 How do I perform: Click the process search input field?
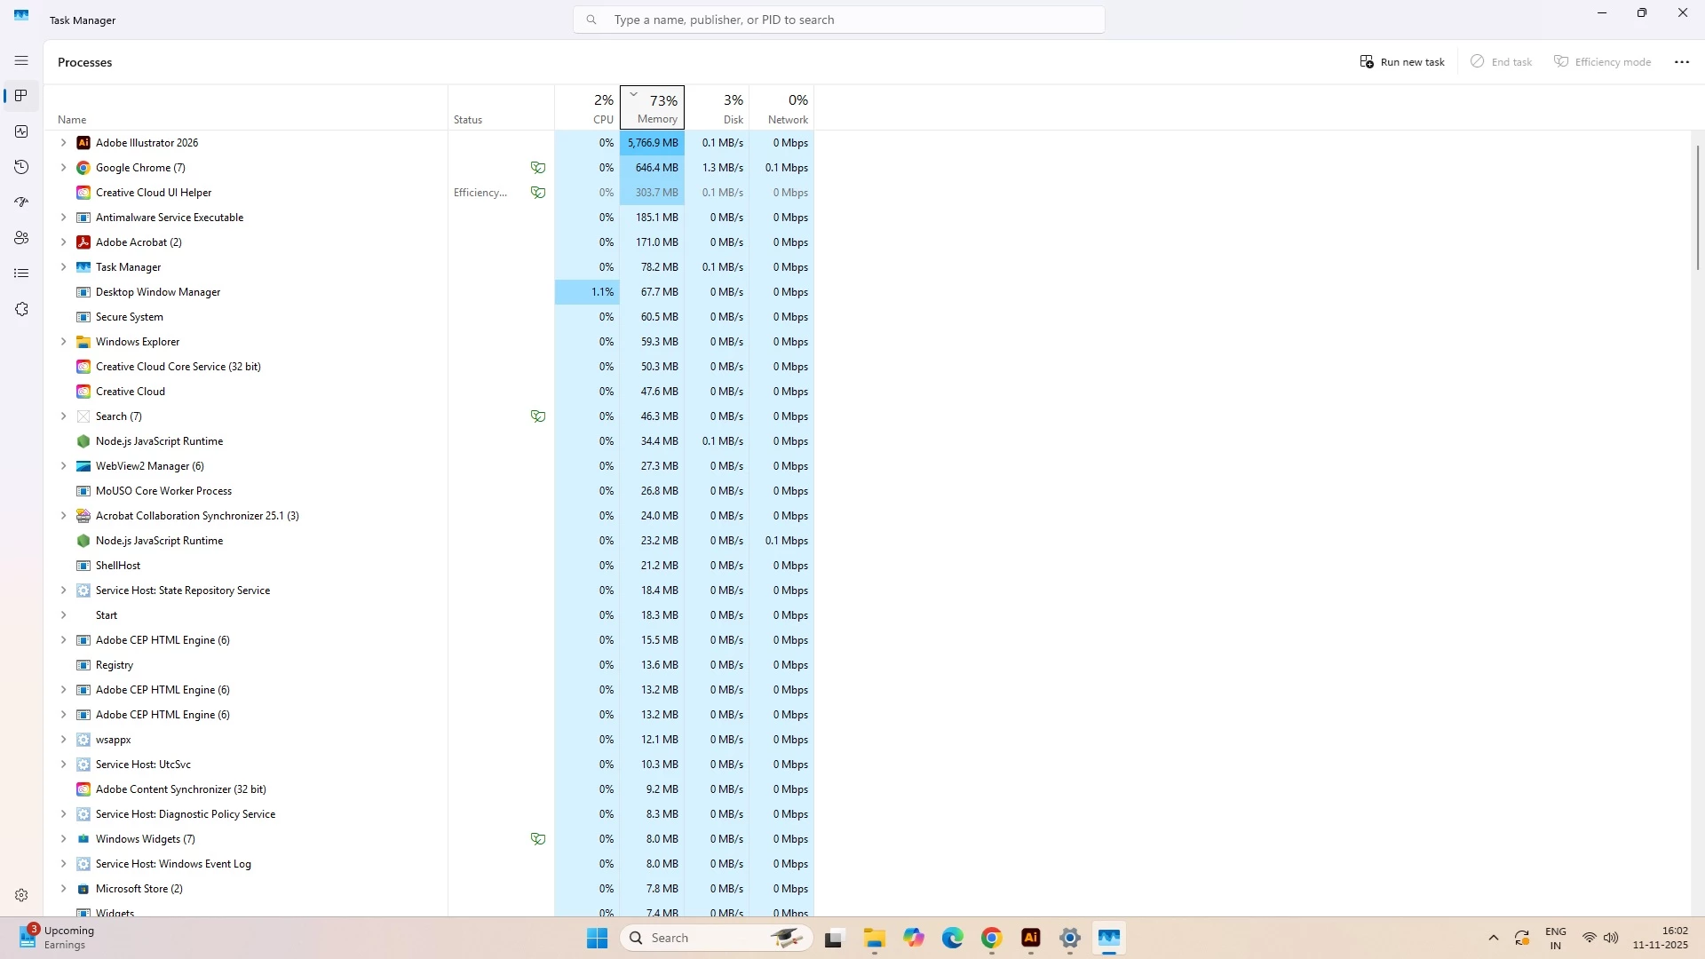pos(838,20)
